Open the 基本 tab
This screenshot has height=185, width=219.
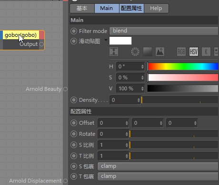[82, 8]
